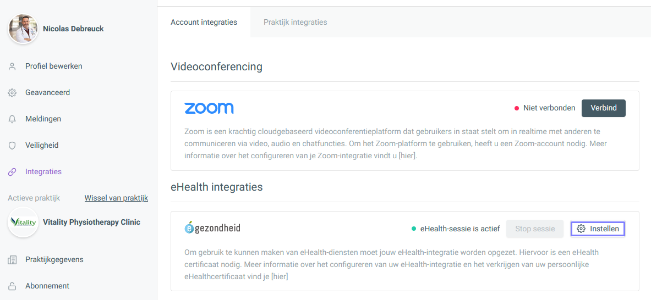Screen dimensions: 651x300
Task: Click the Zoom logo
Action: pos(209,108)
